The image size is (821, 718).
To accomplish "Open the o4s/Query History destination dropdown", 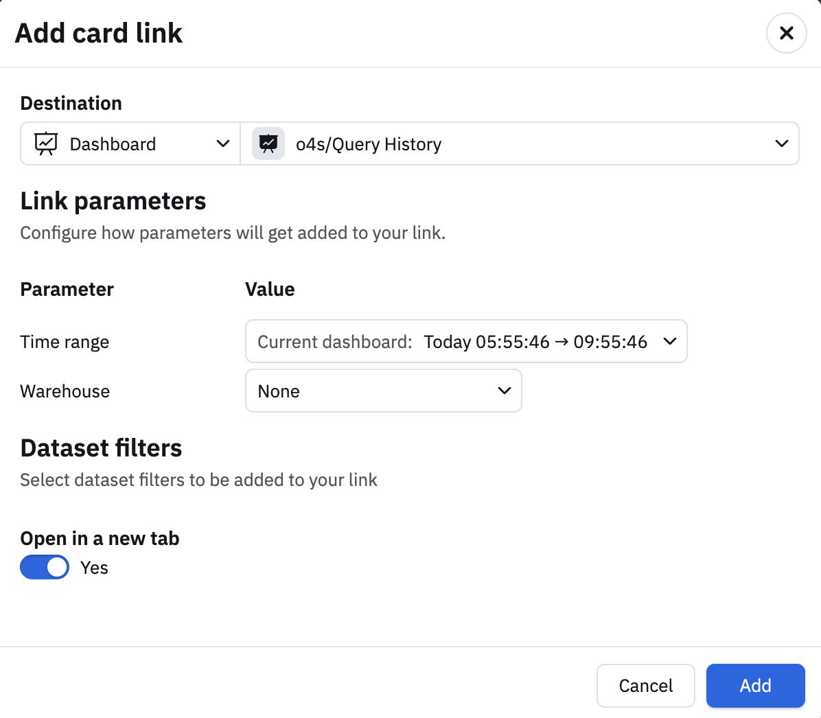I will (520, 143).
